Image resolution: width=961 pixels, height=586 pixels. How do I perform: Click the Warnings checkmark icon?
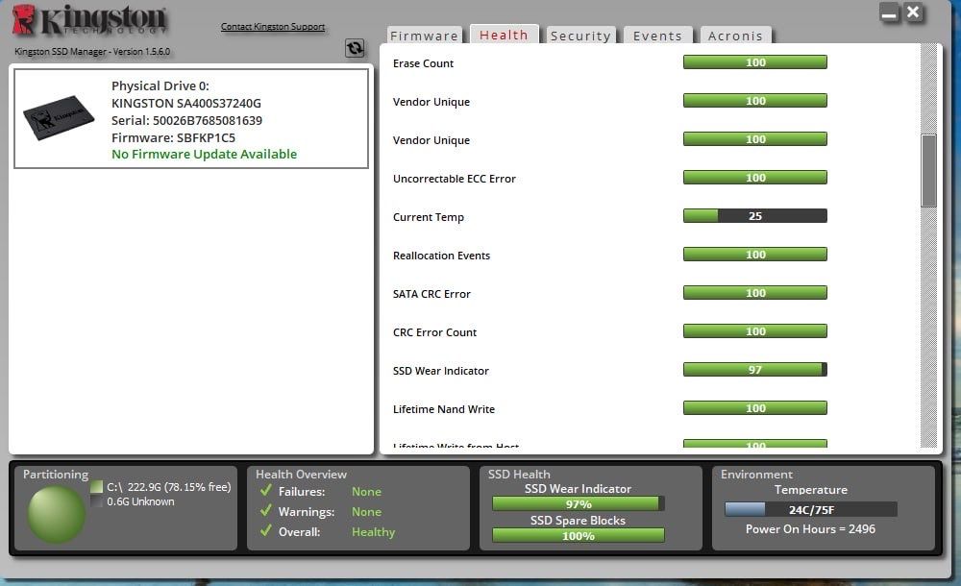coord(266,511)
